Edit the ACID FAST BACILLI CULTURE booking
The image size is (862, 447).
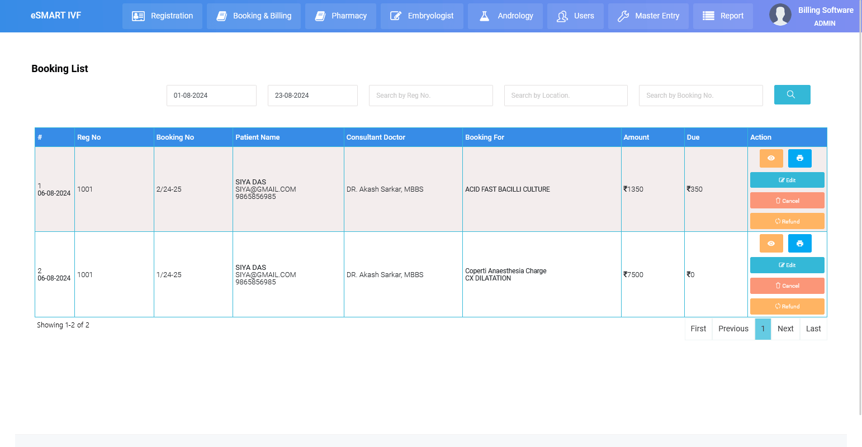click(x=787, y=180)
